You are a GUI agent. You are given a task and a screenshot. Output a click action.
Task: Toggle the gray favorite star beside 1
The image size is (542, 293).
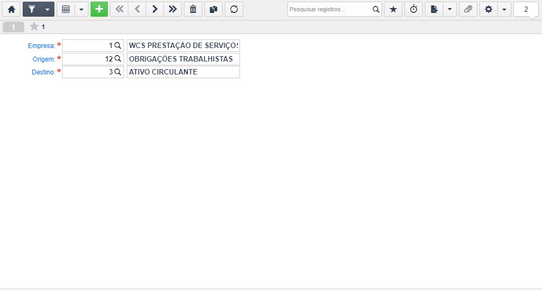tap(34, 26)
